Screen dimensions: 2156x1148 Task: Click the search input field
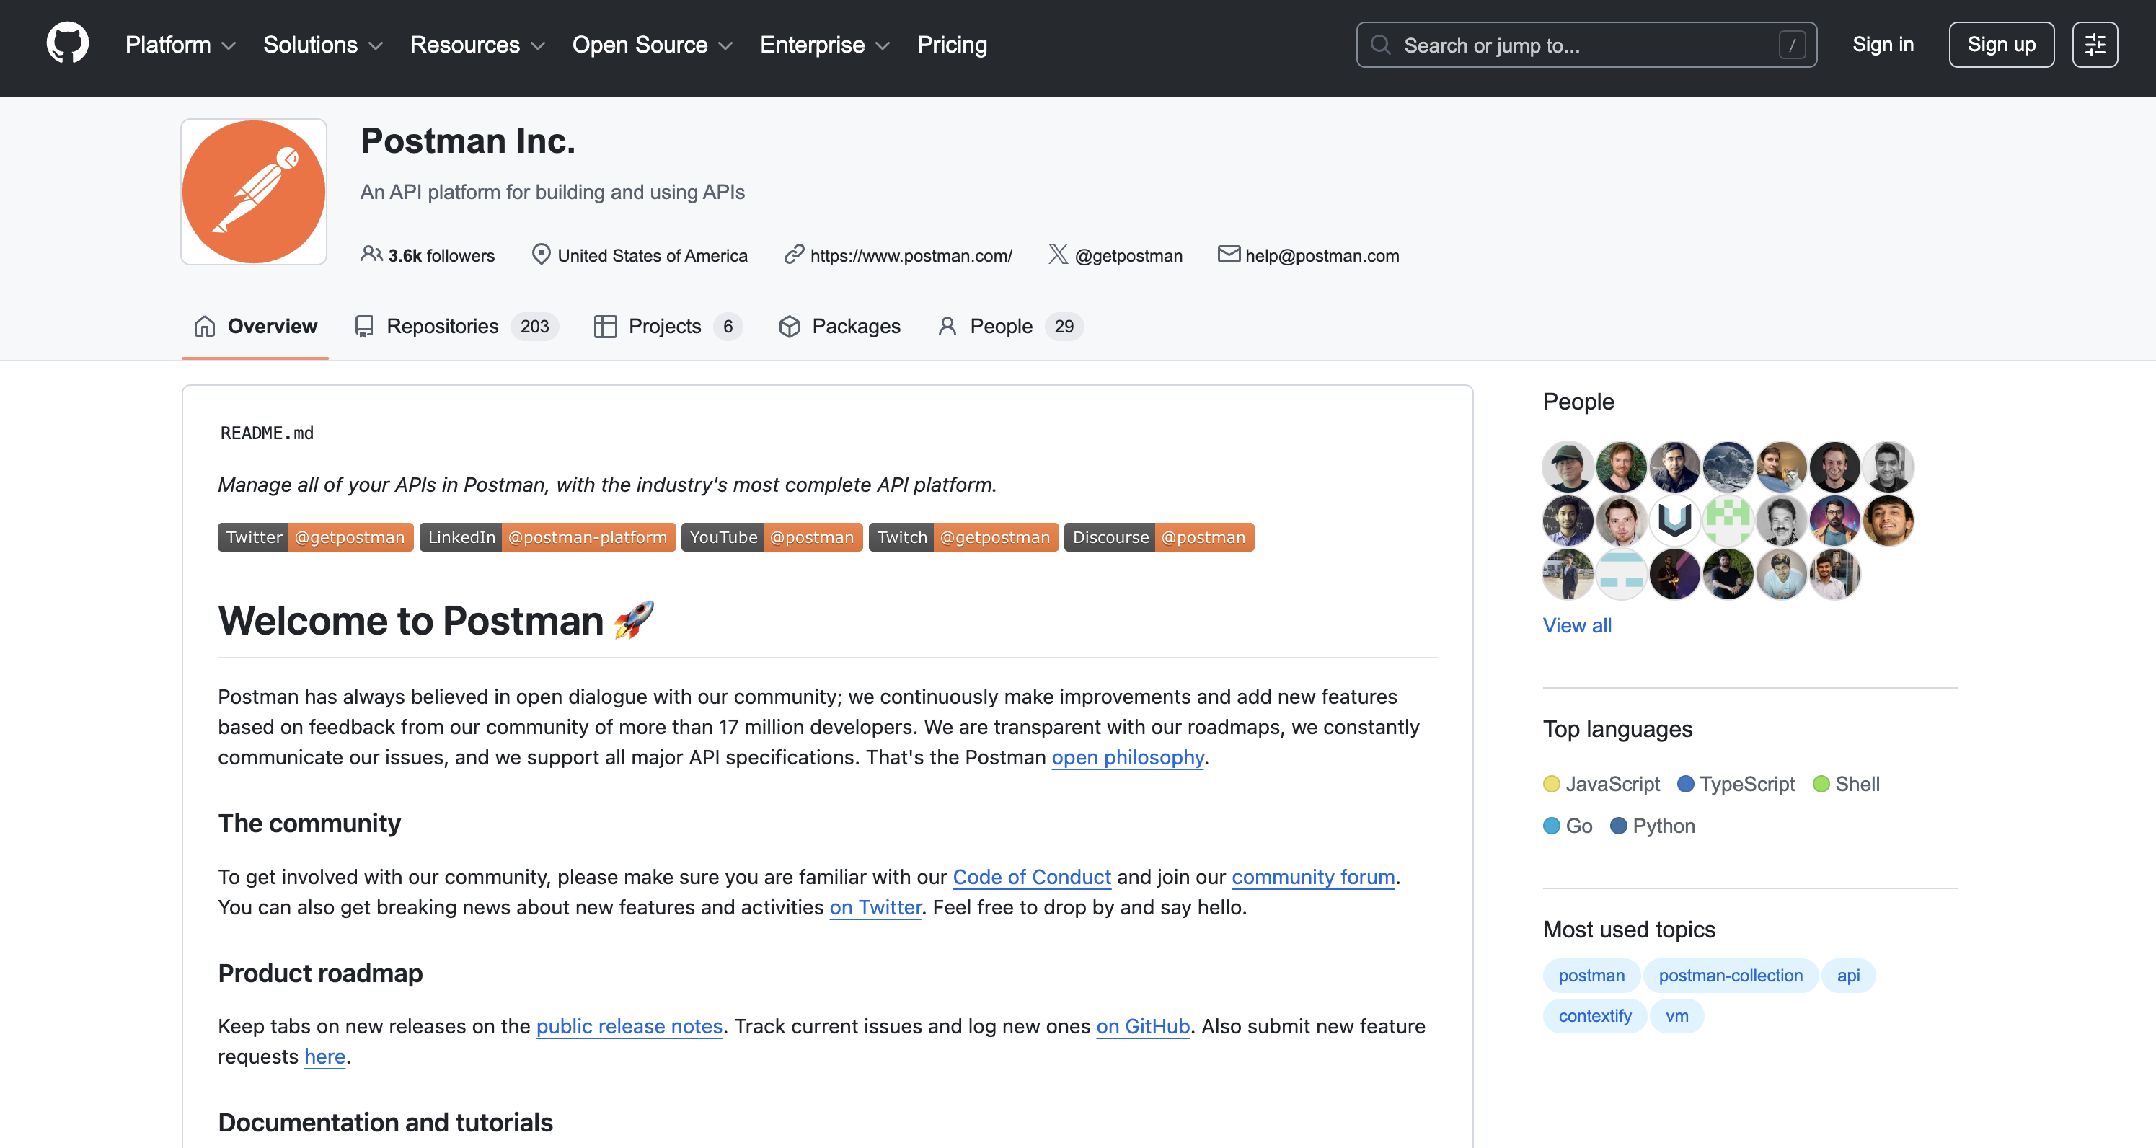pos(1582,44)
